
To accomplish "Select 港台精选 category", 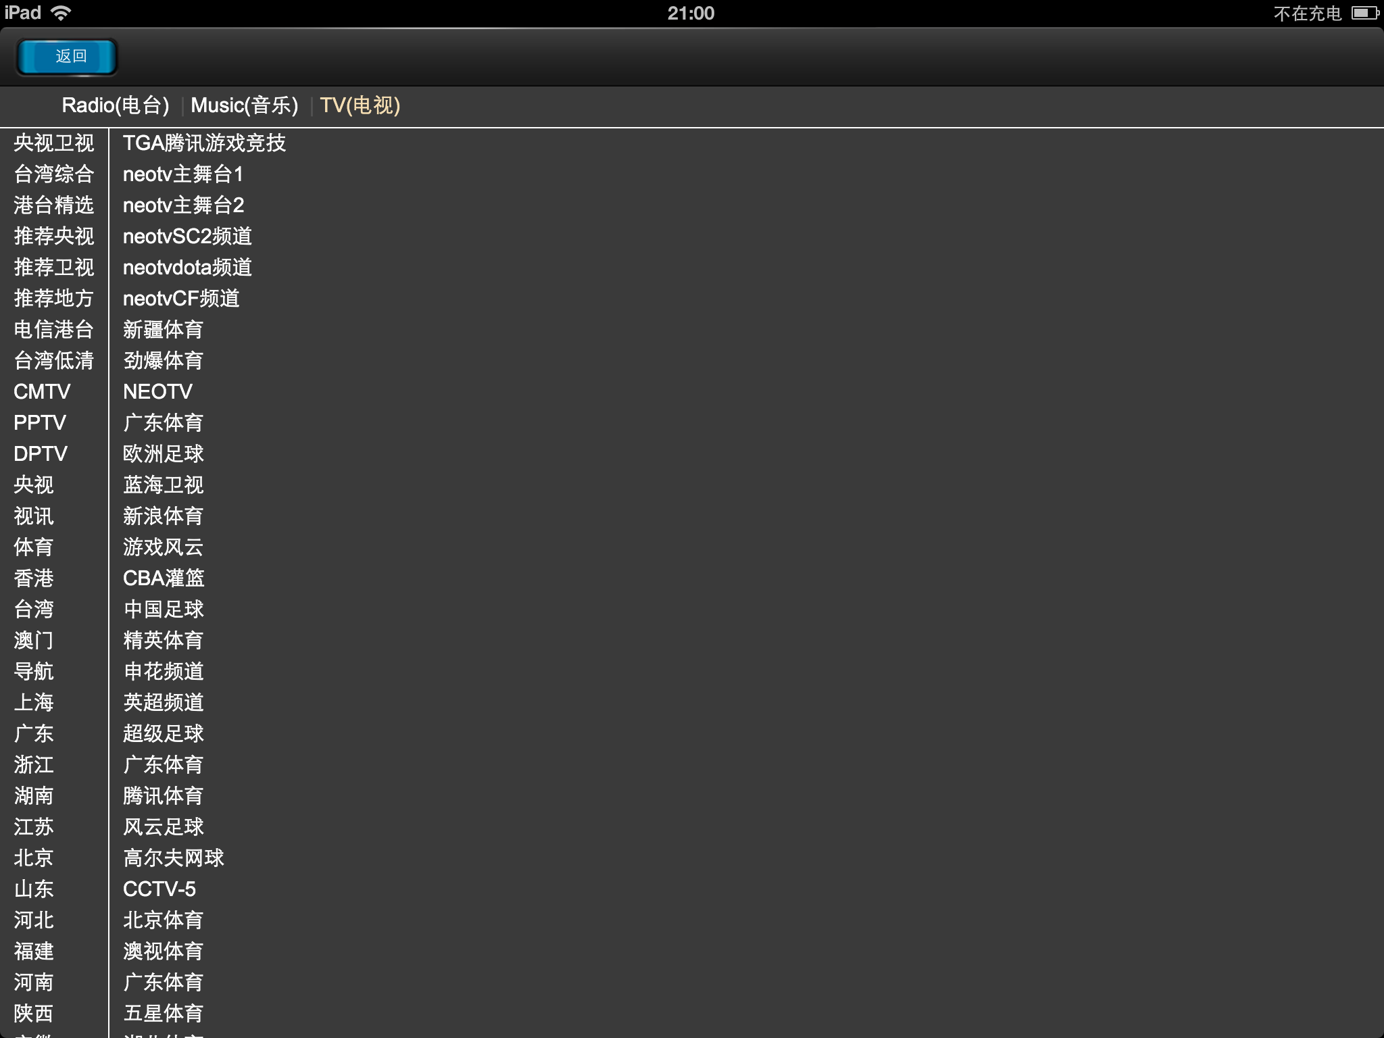I will coord(54,205).
